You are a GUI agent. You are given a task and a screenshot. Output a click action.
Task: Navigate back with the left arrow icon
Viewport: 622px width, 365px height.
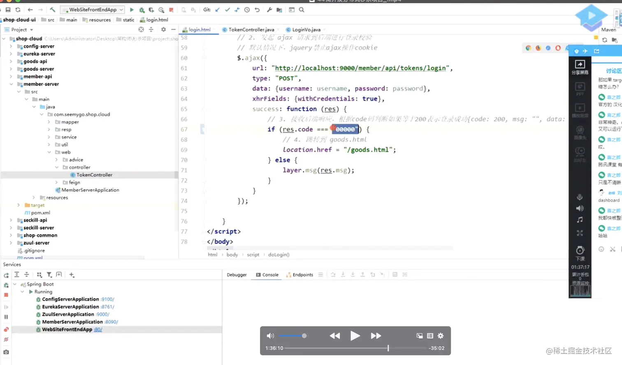(30, 10)
